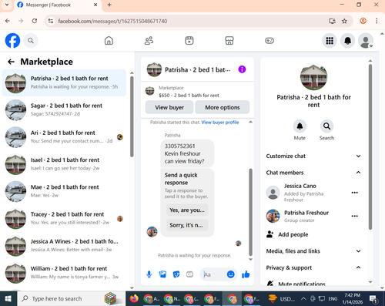385x306 pixels.
Task: Show hidden system tray icons chevron
Action: (303, 298)
